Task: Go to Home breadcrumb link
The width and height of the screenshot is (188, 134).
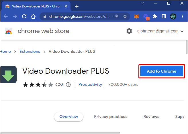Action: coord(5,52)
